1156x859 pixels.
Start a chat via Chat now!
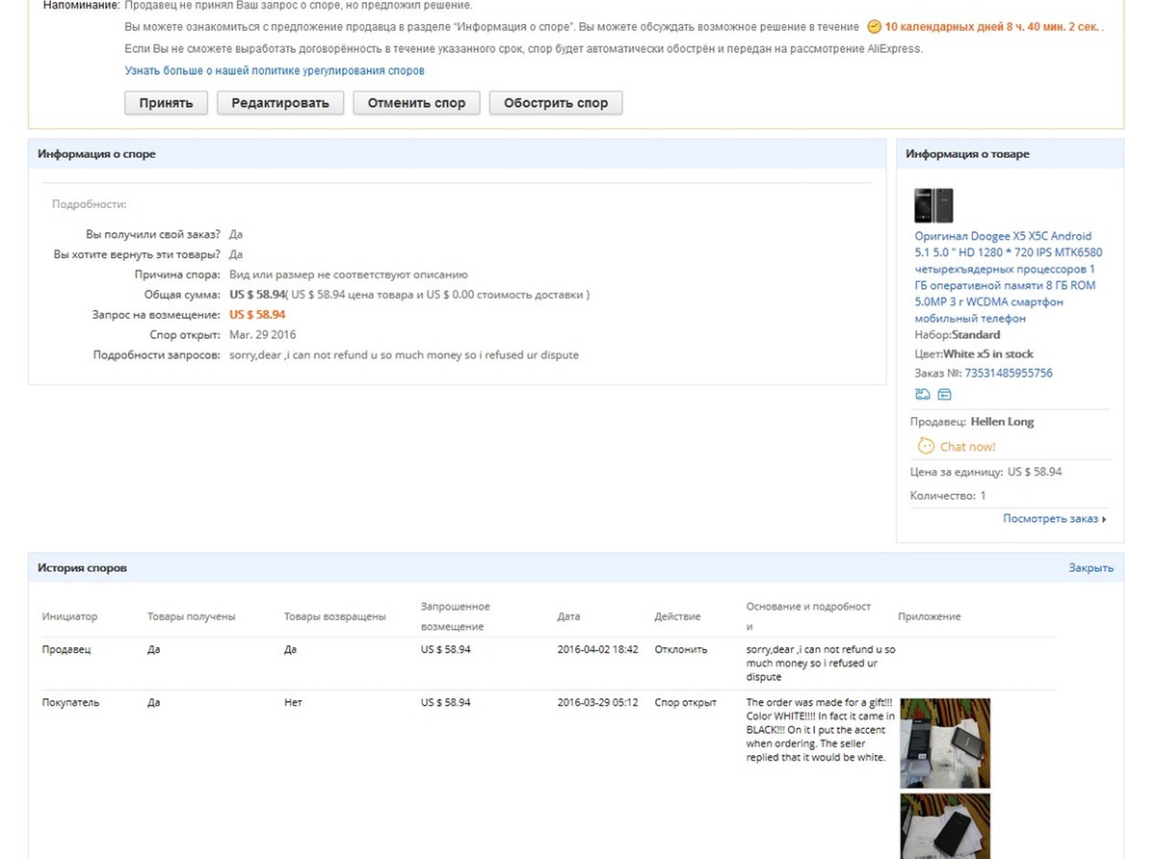(967, 447)
